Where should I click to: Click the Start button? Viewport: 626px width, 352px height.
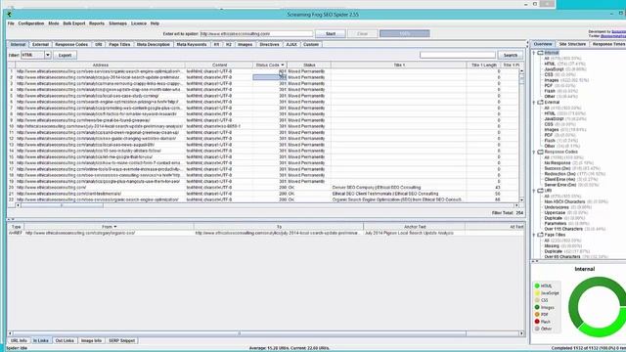[331, 34]
